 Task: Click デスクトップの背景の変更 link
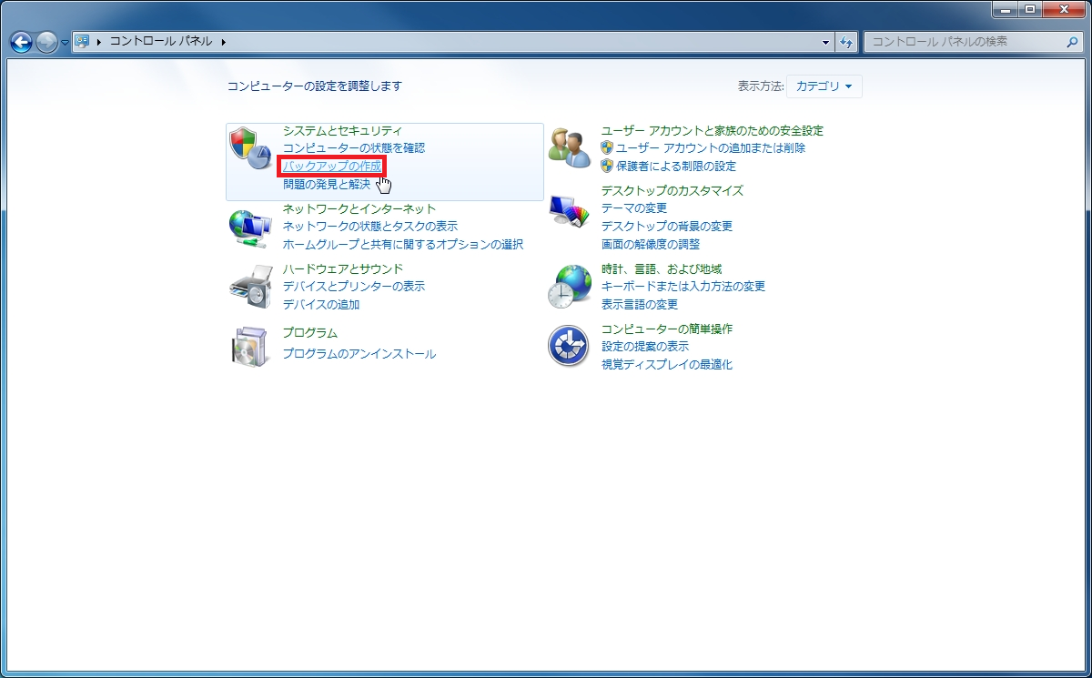pos(667,226)
